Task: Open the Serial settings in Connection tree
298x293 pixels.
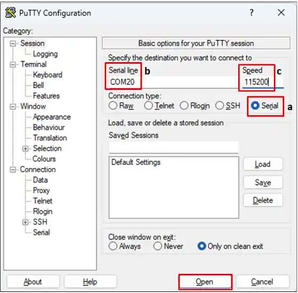Action: pos(42,232)
